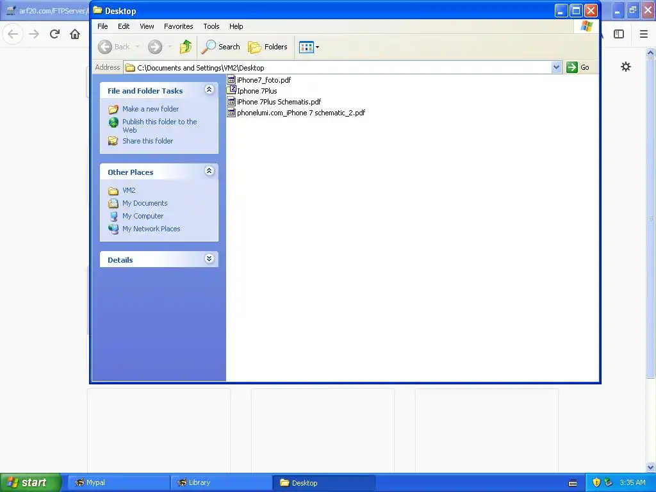Click the security shield tray icon
Screen dimensions: 656x492
[596, 482]
